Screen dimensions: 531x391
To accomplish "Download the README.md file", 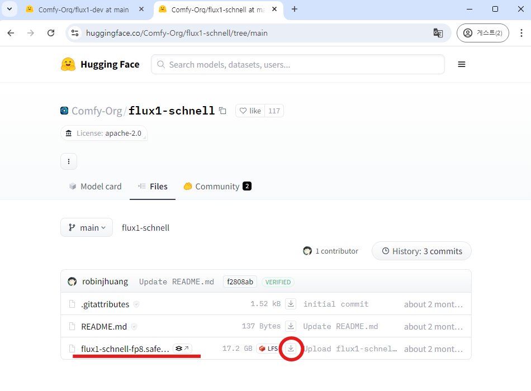I will pyautogui.click(x=291, y=326).
